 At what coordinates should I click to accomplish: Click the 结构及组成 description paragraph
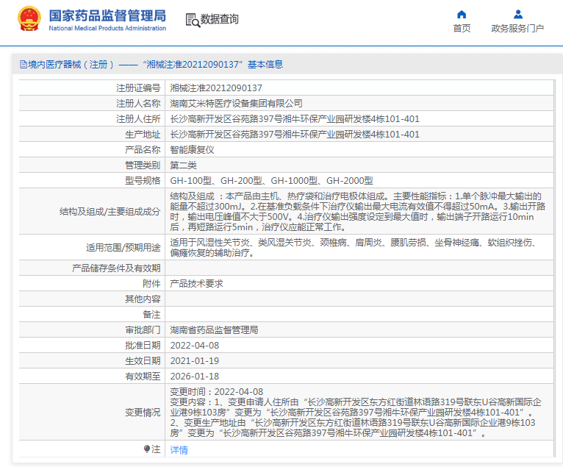point(358,212)
